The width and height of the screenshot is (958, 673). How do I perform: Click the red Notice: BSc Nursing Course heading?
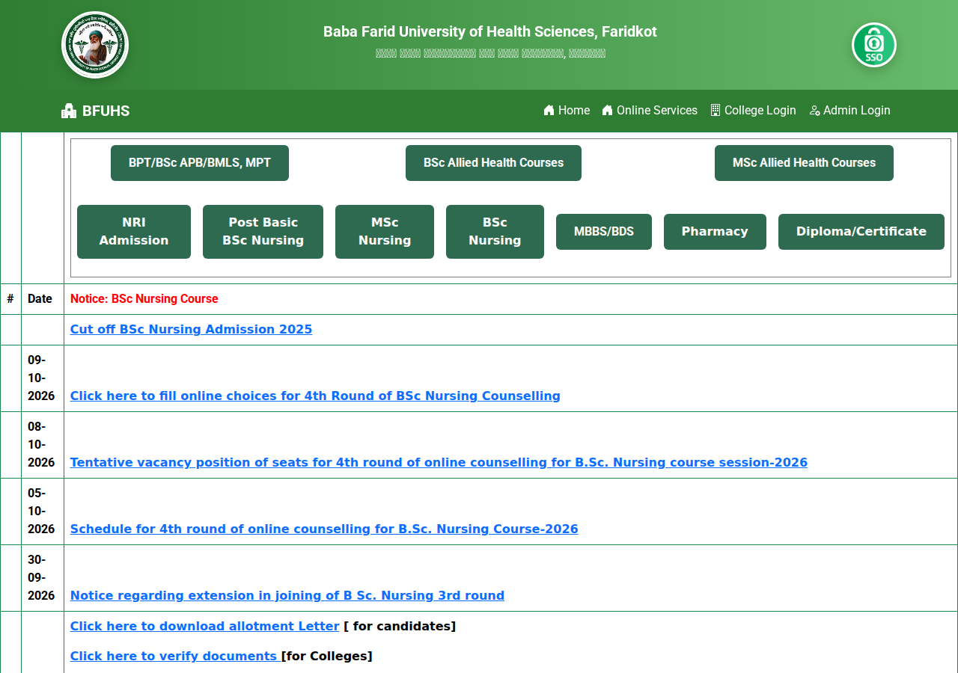pos(144,299)
